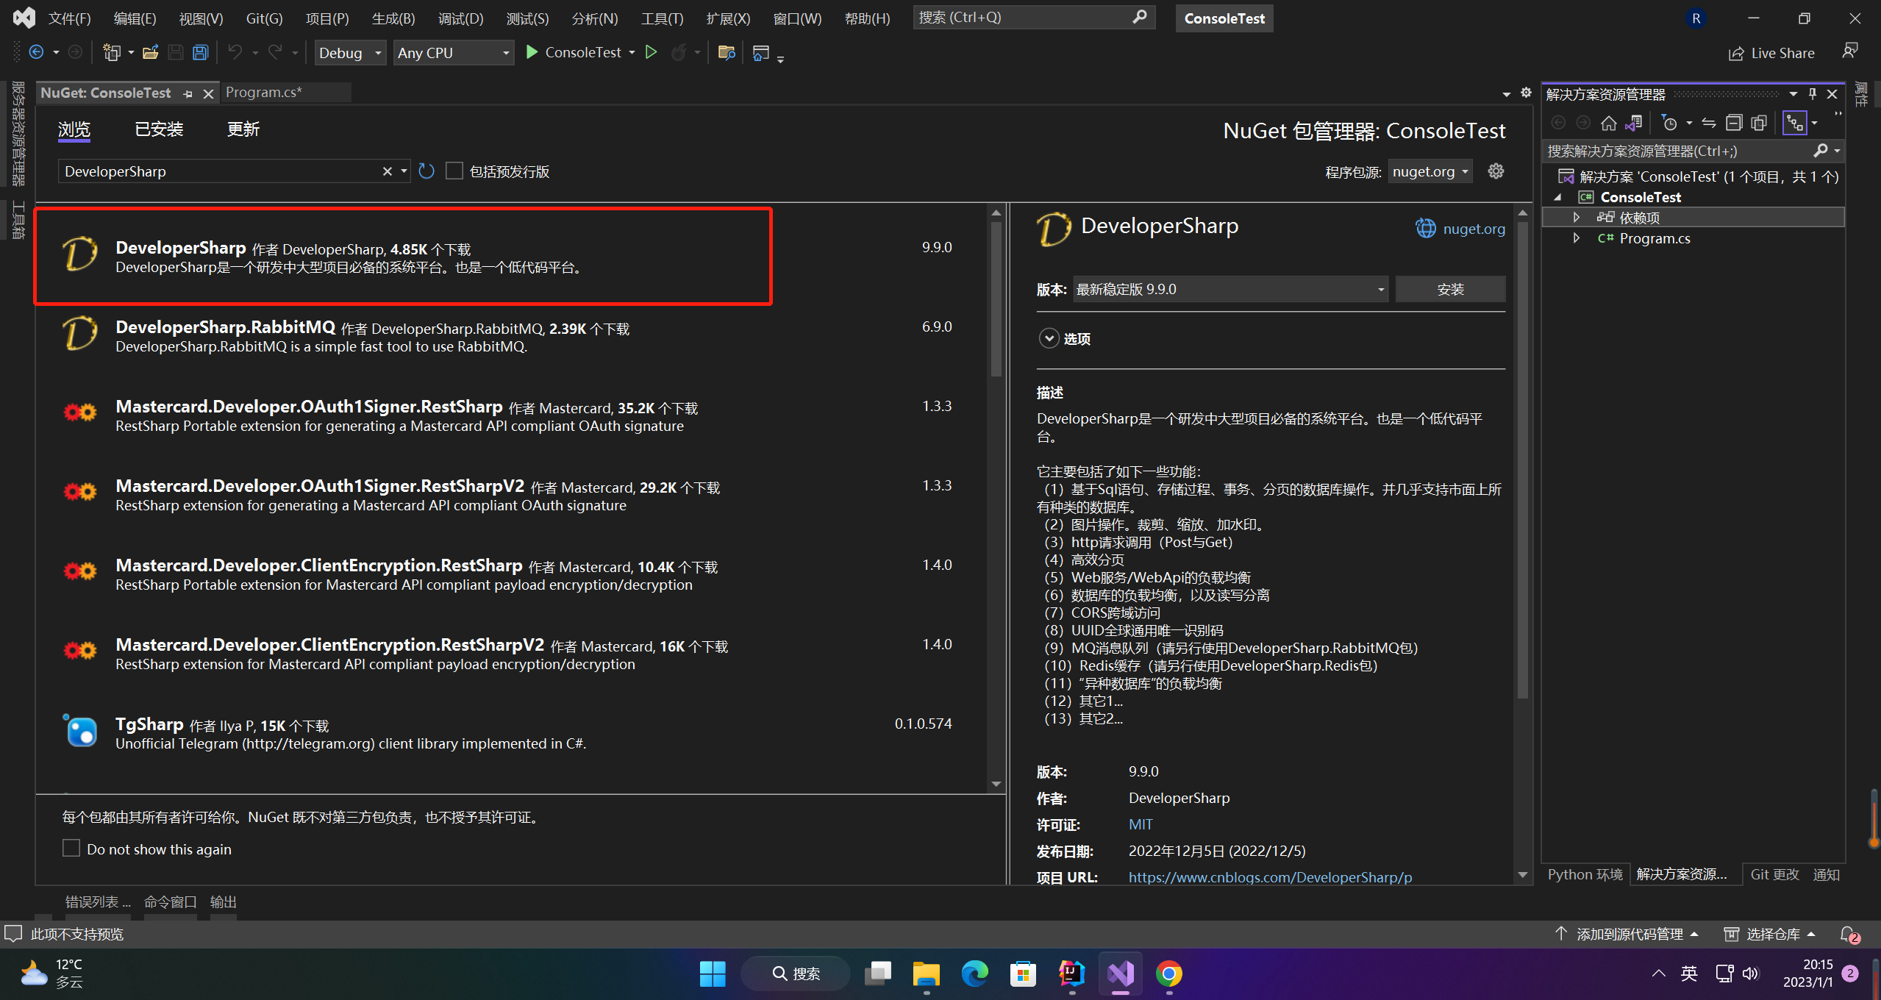Expand the Program.cs tree node
1881x1000 pixels.
(x=1577, y=238)
